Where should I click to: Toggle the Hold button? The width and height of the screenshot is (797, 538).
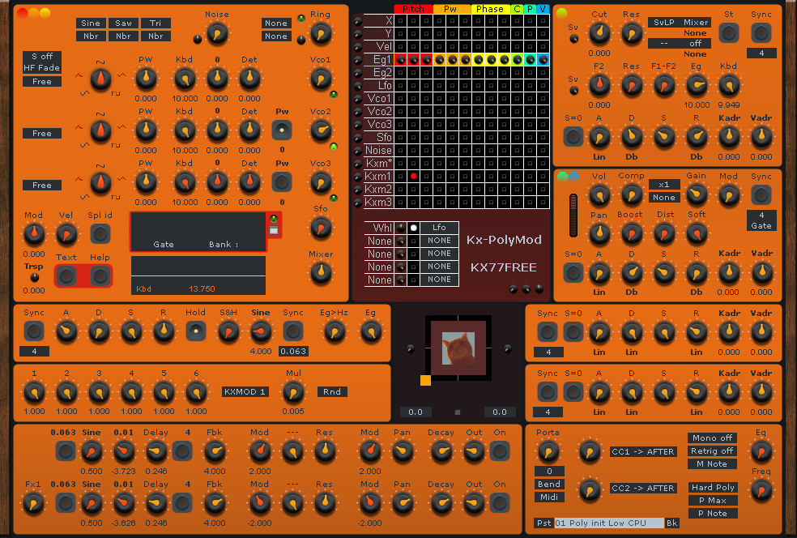point(195,331)
